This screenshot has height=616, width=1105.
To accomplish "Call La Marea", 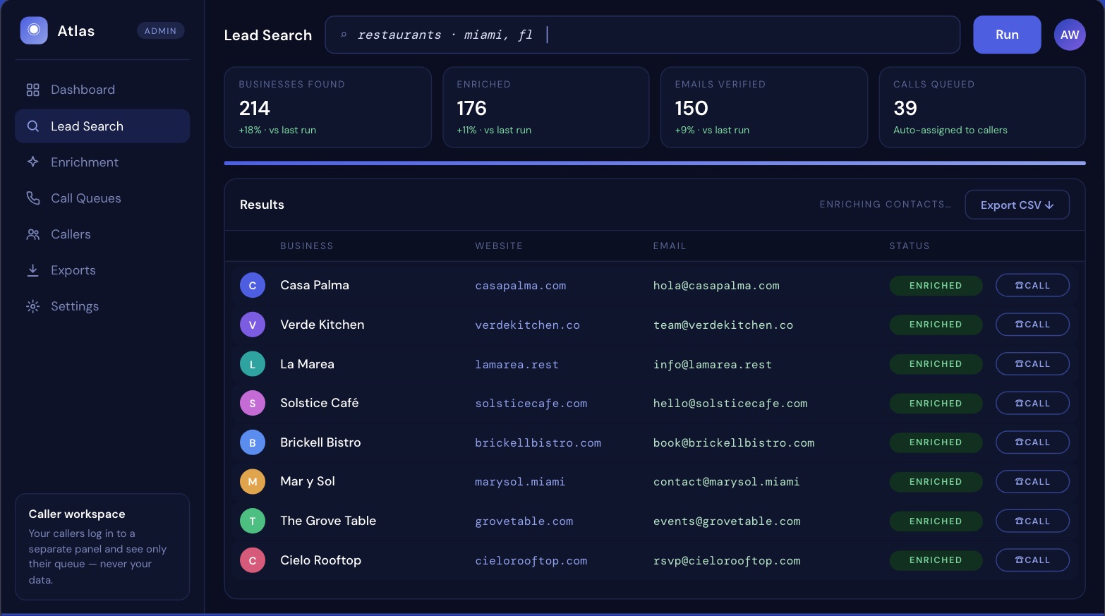I will click(1032, 364).
